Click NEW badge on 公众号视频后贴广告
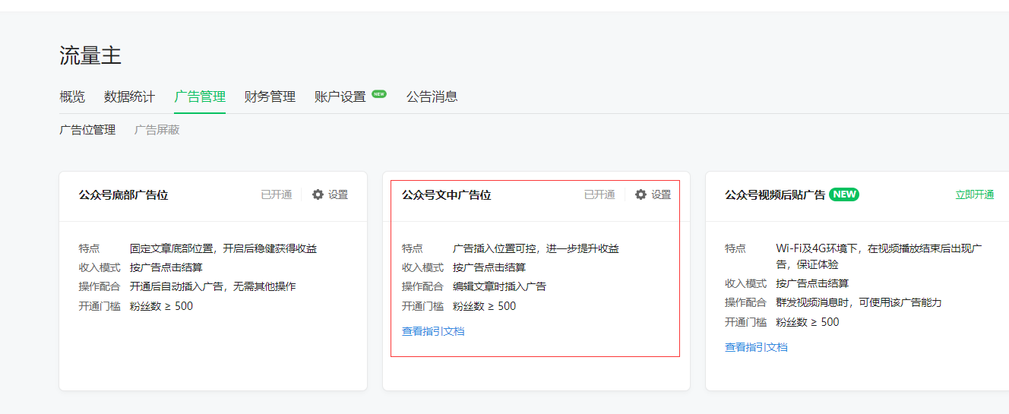Screen dimensions: 1009x414 coord(844,194)
